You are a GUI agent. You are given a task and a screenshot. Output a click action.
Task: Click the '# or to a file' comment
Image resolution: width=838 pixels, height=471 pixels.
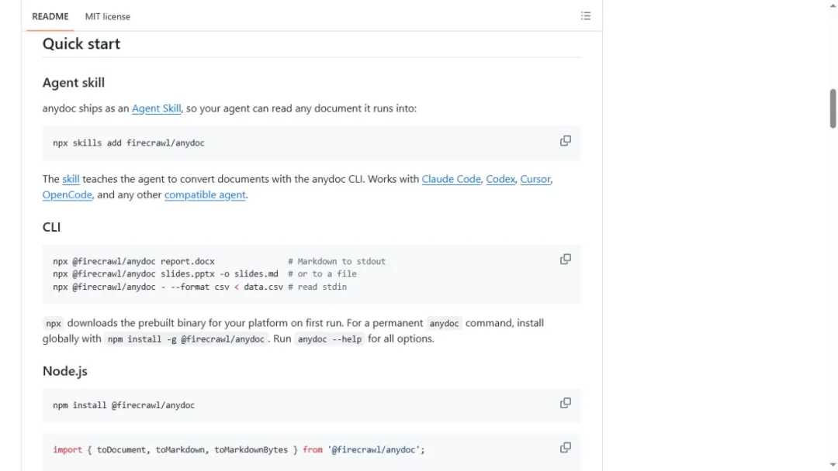pyautogui.click(x=322, y=274)
